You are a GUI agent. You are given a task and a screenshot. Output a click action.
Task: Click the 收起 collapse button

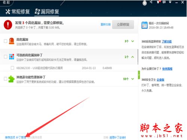pos(6,2)
